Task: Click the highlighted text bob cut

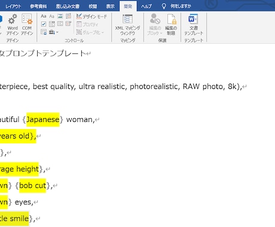Action: click(x=32, y=186)
